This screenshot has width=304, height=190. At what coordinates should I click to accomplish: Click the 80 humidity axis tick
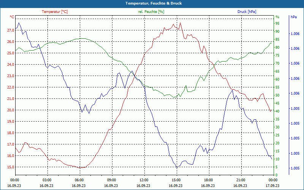[277, 47]
